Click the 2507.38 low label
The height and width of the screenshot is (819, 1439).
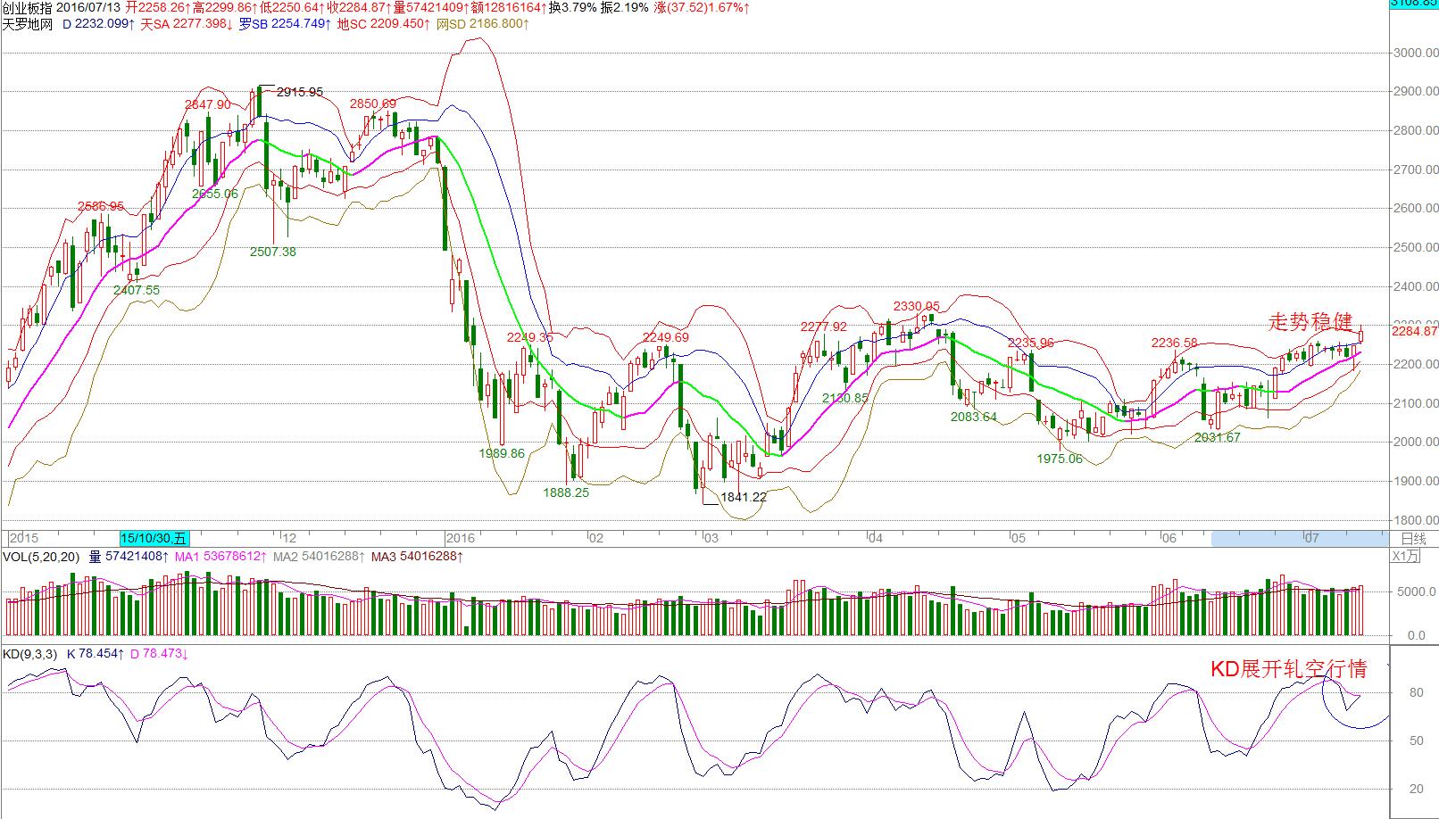[x=272, y=252]
